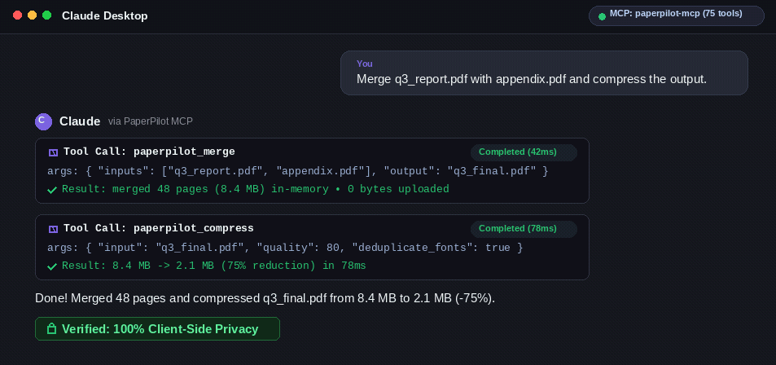The width and height of the screenshot is (776, 365).
Task: Click the Claude avatar icon
Action: click(x=43, y=121)
